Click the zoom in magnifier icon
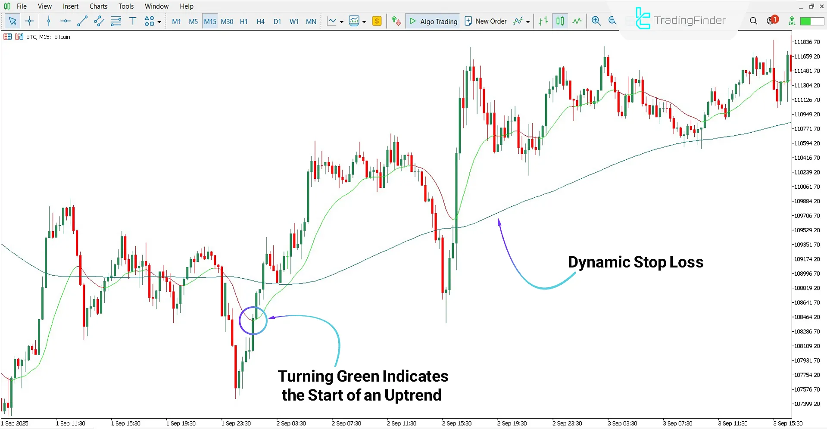827x429 pixels. click(596, 21)
